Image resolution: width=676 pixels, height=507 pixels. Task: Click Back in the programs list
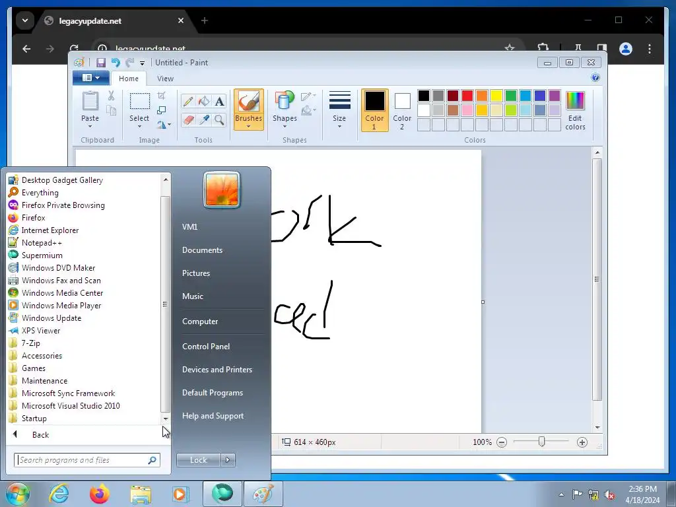point(40,435)
